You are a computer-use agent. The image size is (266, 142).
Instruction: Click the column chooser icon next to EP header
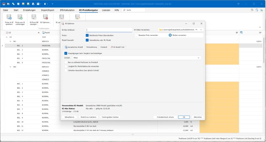coord(241,33)
